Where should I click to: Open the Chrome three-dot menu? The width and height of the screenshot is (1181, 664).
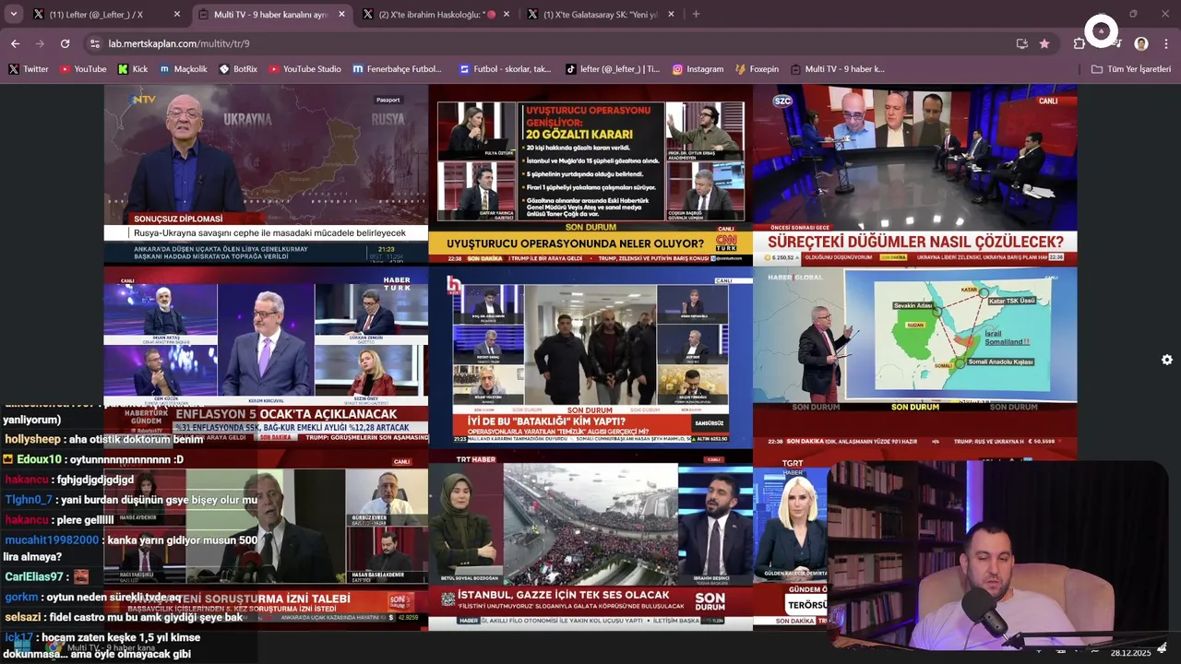1166,43
